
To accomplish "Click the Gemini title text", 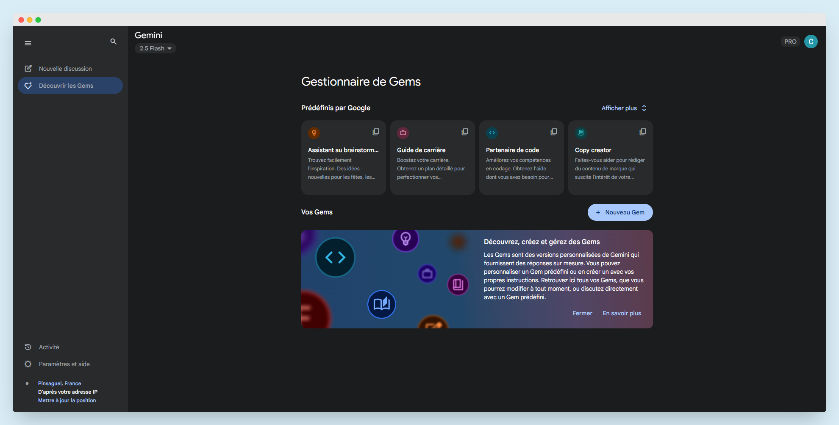I will (148, 35).
